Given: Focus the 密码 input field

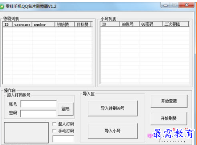Looking at the screenshot, I should click(38, 113).
